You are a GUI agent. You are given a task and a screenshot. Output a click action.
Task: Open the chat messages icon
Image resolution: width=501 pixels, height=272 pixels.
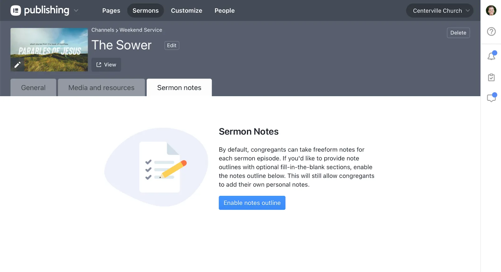[x=491, y=98]
